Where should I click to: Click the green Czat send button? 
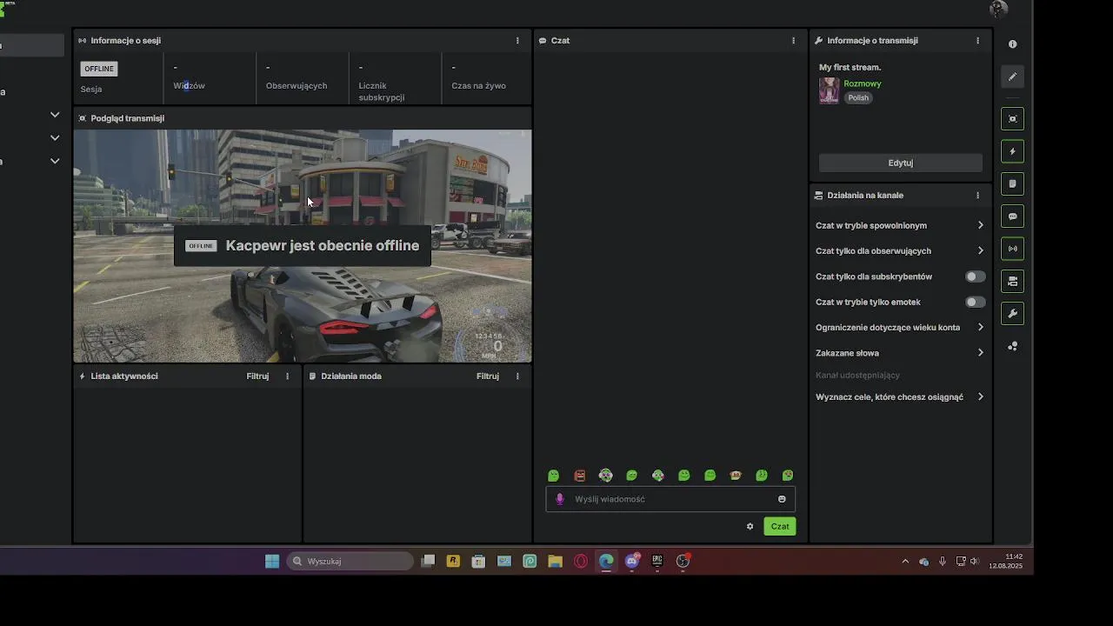point(780,526)
